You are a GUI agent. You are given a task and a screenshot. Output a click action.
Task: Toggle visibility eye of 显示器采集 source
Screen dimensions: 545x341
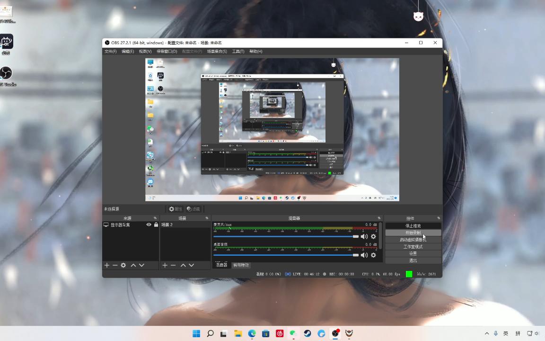tap(149, 225)
